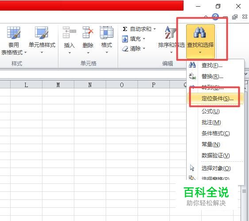This screenshot has width=249, height=221.
Task: Expand the Clear dropdown arrow
Action: click(144, 48)
